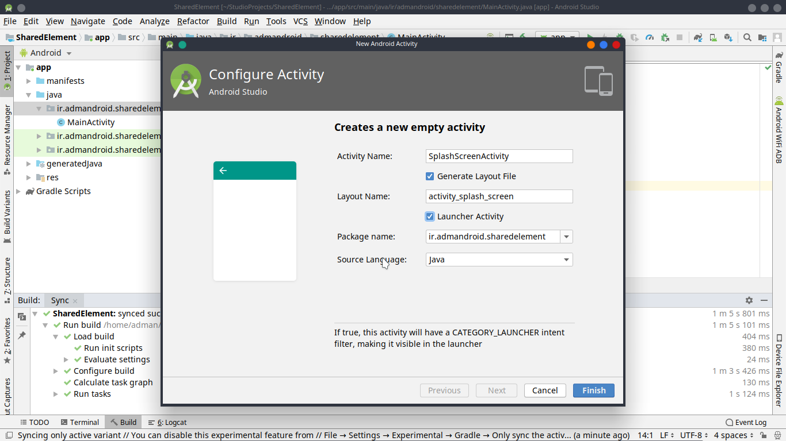Click the Pin tab icon in Build panel
Image resolution: width=786 pixels, height=441 pixels.
(x=22, y=335)
